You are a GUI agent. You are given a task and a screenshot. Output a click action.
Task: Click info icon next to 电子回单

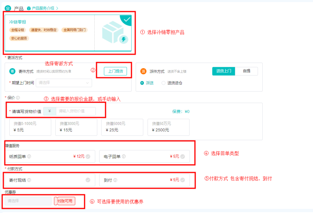point(124,156)
